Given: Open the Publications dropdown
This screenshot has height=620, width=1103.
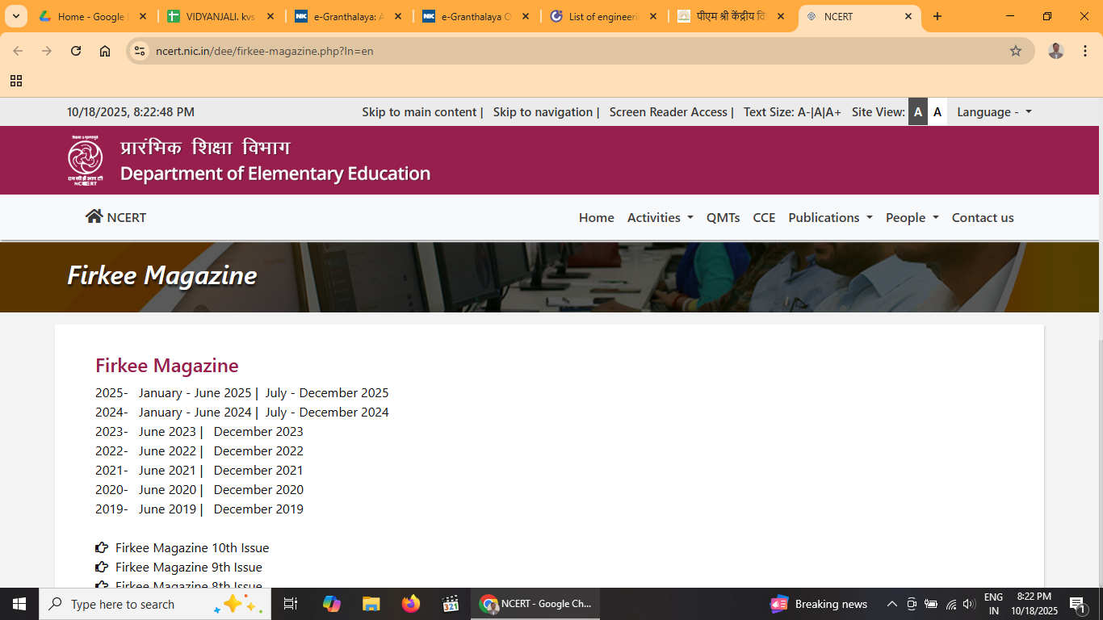Looking at the screenshot, I should [829, 218].
